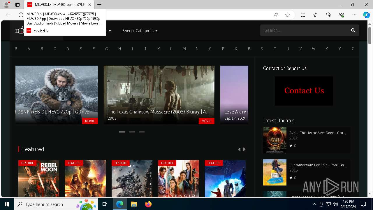Click the search magnifier icon on site
373x210 pixels.
(353, 30)
